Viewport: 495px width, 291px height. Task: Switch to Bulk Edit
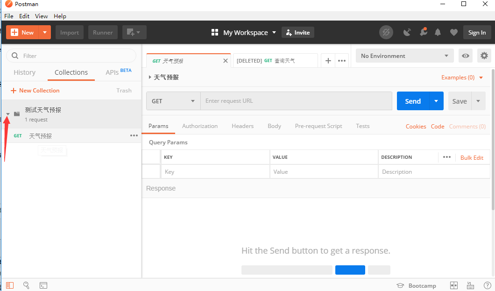coord(472,157)
